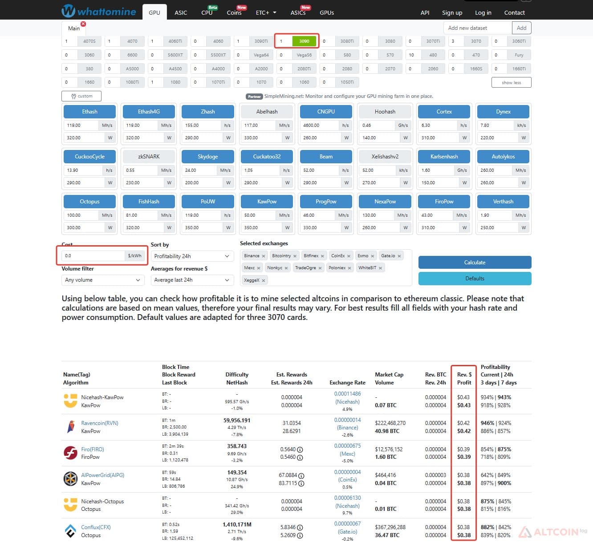Click the show less button
This screenshot has width=593, height=542.
tap(511, 83)
